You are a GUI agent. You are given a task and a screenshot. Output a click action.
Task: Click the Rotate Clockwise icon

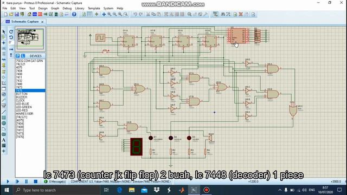pyautogui.click(x=11, y=31)
